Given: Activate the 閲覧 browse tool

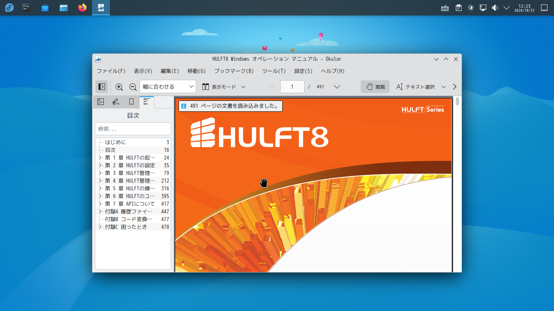Looking at the screenshot, I should click(375, 87).
